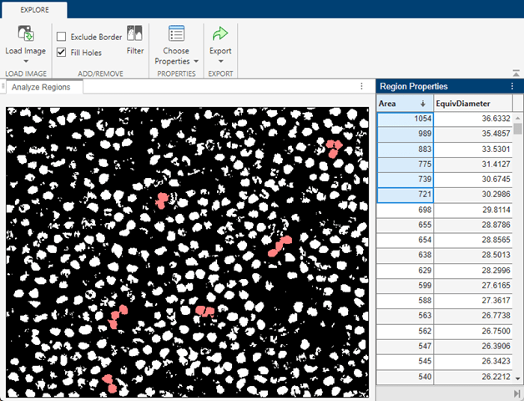The width and height of the screenshot is (524, 401).
Task: Click the Load Image icon
Action: click(x=26, y=33)
